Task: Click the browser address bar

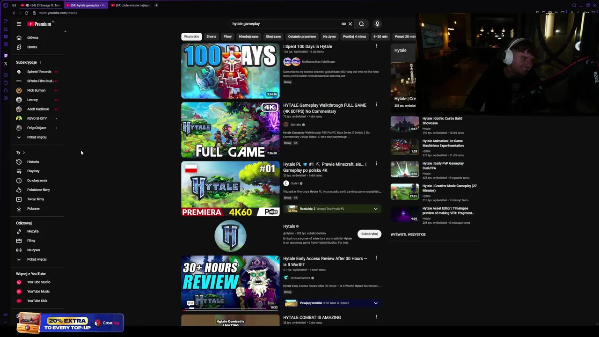Action: point(58,13)
